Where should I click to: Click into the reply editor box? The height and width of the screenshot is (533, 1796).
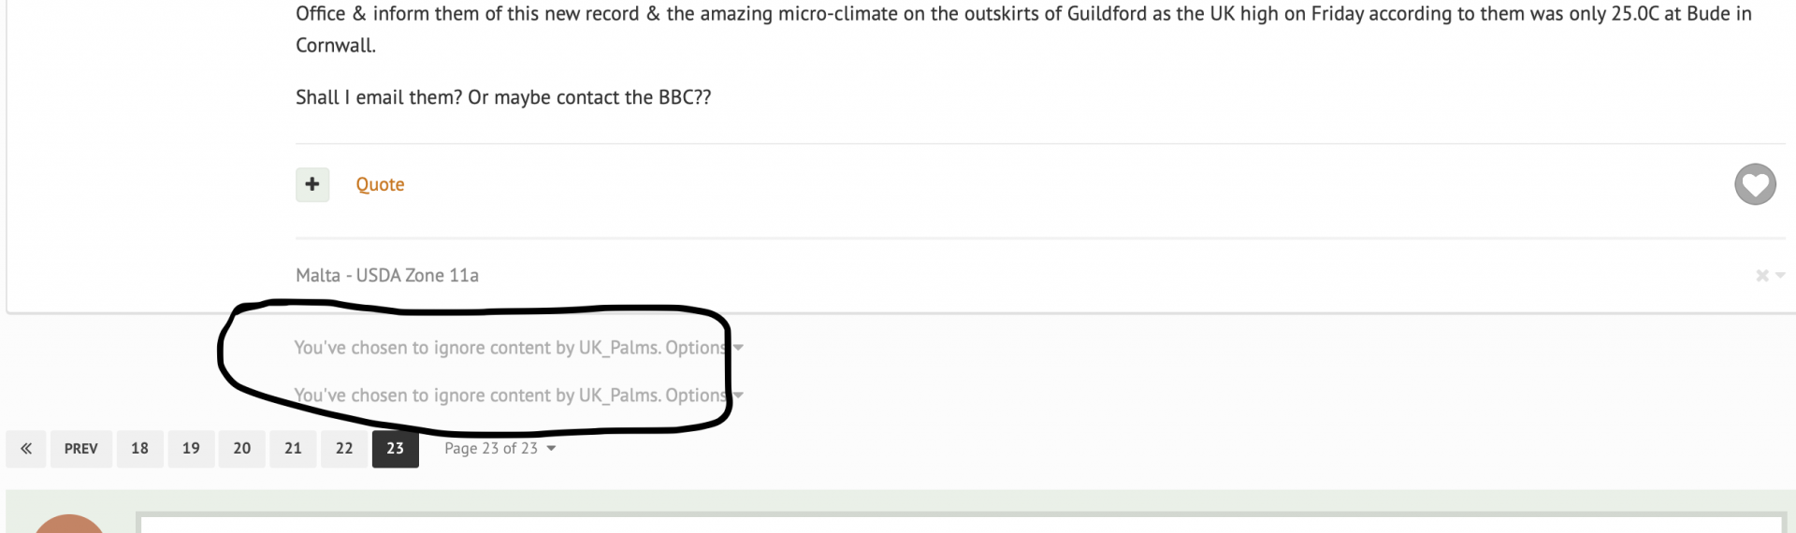coord(962,523)
